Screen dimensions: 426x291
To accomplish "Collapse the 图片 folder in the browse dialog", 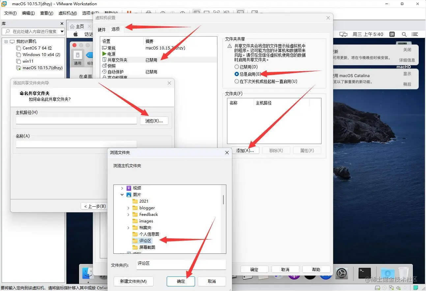I will coord(122,194).
